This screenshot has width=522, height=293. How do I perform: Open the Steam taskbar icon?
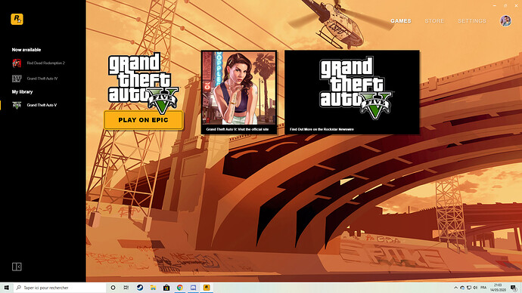coord(140,288)
